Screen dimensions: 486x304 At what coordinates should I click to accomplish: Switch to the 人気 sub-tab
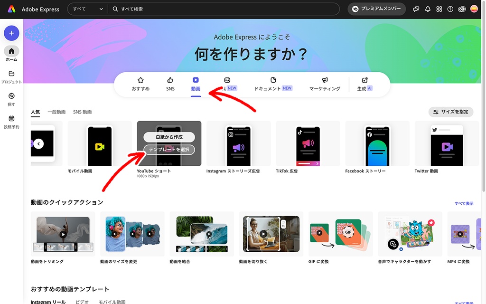click(35, 112)
